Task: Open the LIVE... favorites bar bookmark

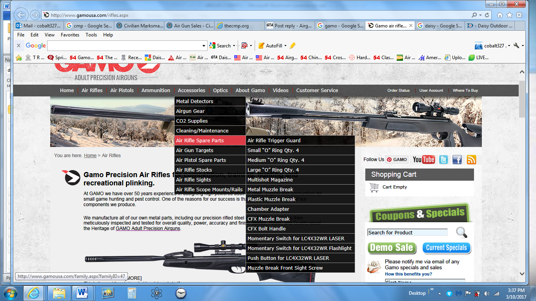Action: (478, 57)
